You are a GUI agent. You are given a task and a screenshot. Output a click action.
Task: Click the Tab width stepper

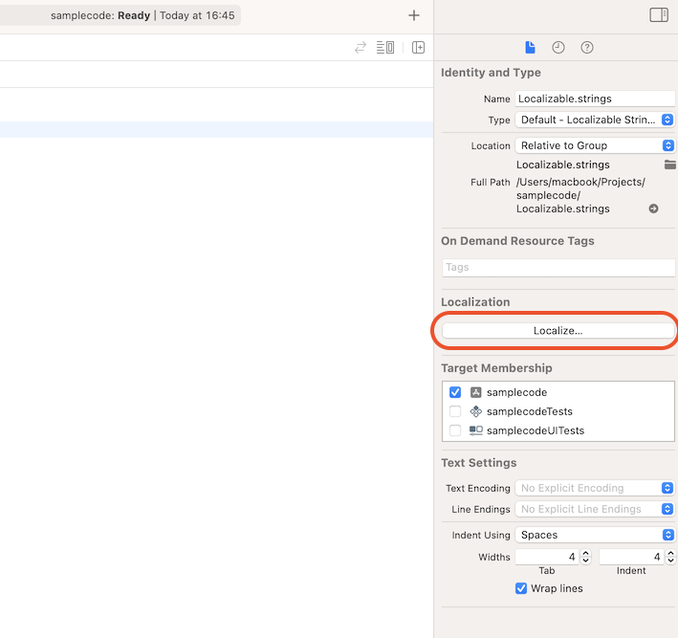tap(586, 557)
